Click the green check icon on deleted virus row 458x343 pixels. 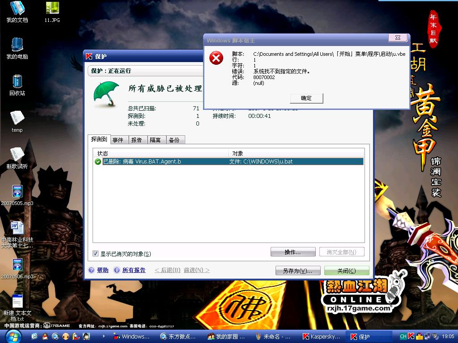click(x=98, y=162)
